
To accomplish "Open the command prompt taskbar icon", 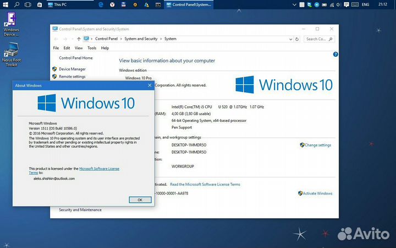I will click(158, 4).
